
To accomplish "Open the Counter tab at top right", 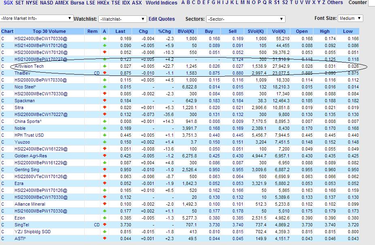I will click(358, 2).
